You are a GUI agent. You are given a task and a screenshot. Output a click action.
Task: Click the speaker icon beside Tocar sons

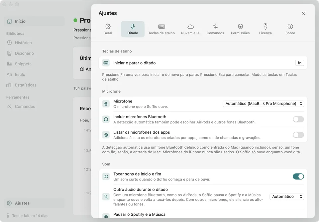point(106,177)
